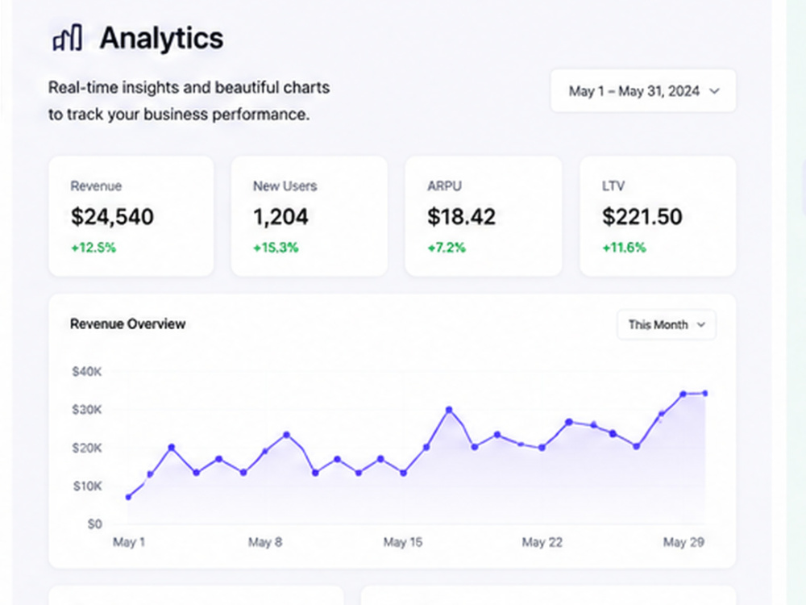Image resolution: width=806 pixels, height=605 pixels.
Task: Select the Revenue $24,540 card
Action: pos(131,216)
